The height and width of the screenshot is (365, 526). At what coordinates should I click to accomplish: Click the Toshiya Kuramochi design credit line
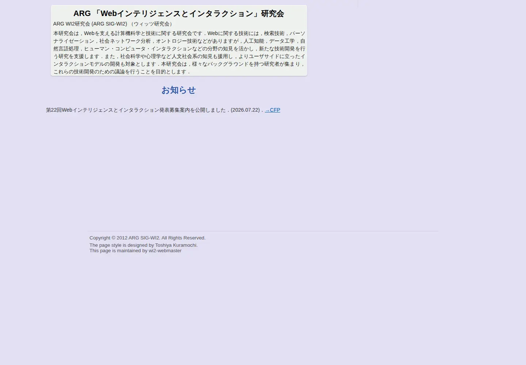pos(144,245)
